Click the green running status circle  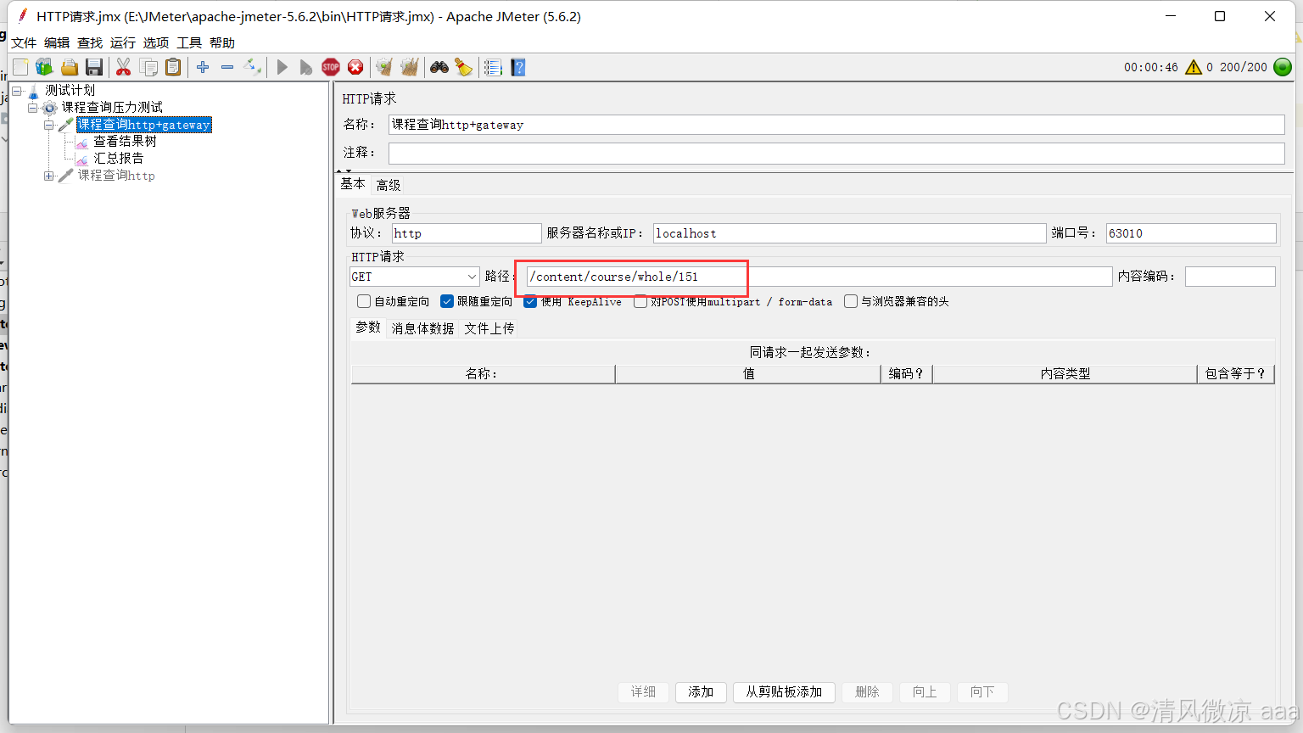pyautogui.click(x=1283, y=67)
